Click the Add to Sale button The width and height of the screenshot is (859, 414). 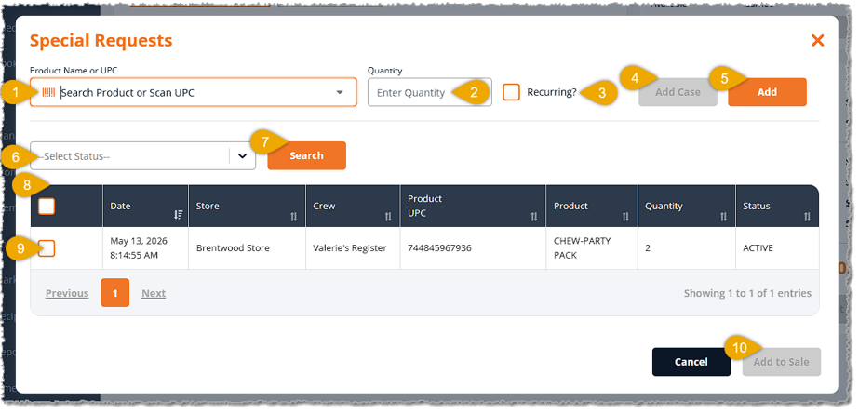click(x=781, y=361)
